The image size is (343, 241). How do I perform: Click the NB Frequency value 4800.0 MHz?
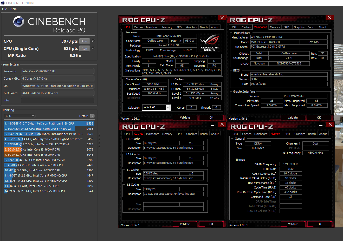[x=315, y=153]
